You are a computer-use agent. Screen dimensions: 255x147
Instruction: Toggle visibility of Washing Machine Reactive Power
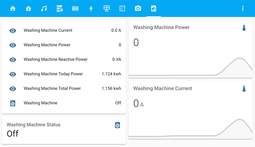(x=13, y=60)
